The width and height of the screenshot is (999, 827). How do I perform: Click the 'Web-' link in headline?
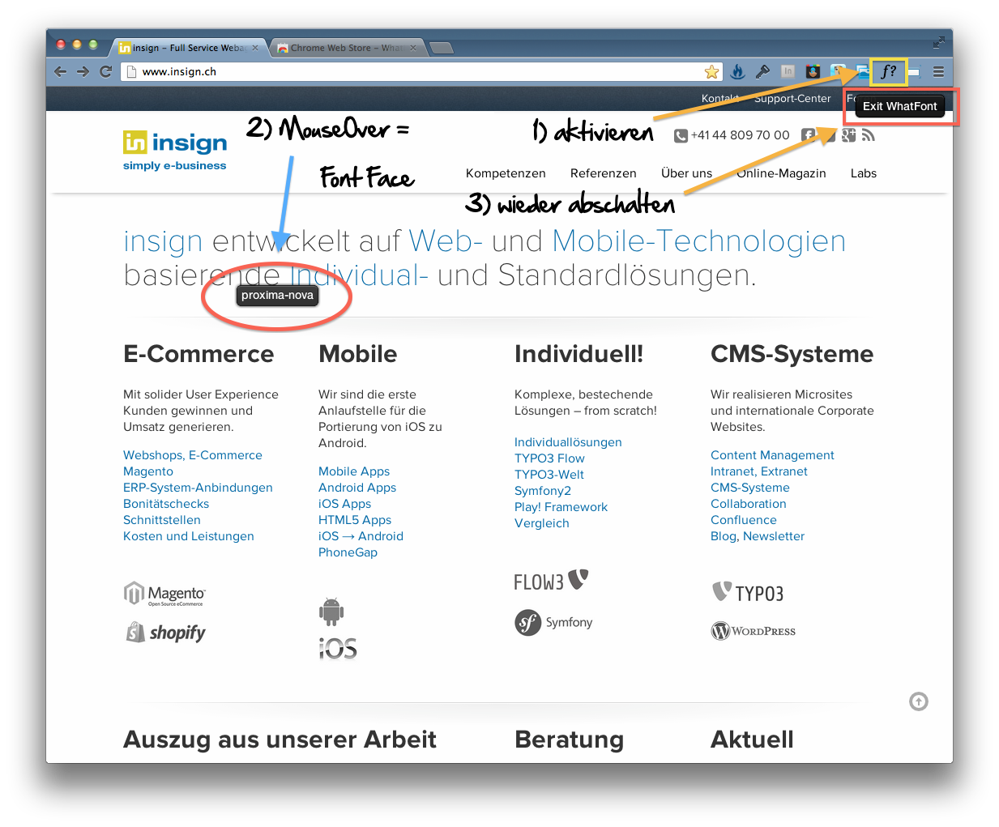(x=446, y=241)
